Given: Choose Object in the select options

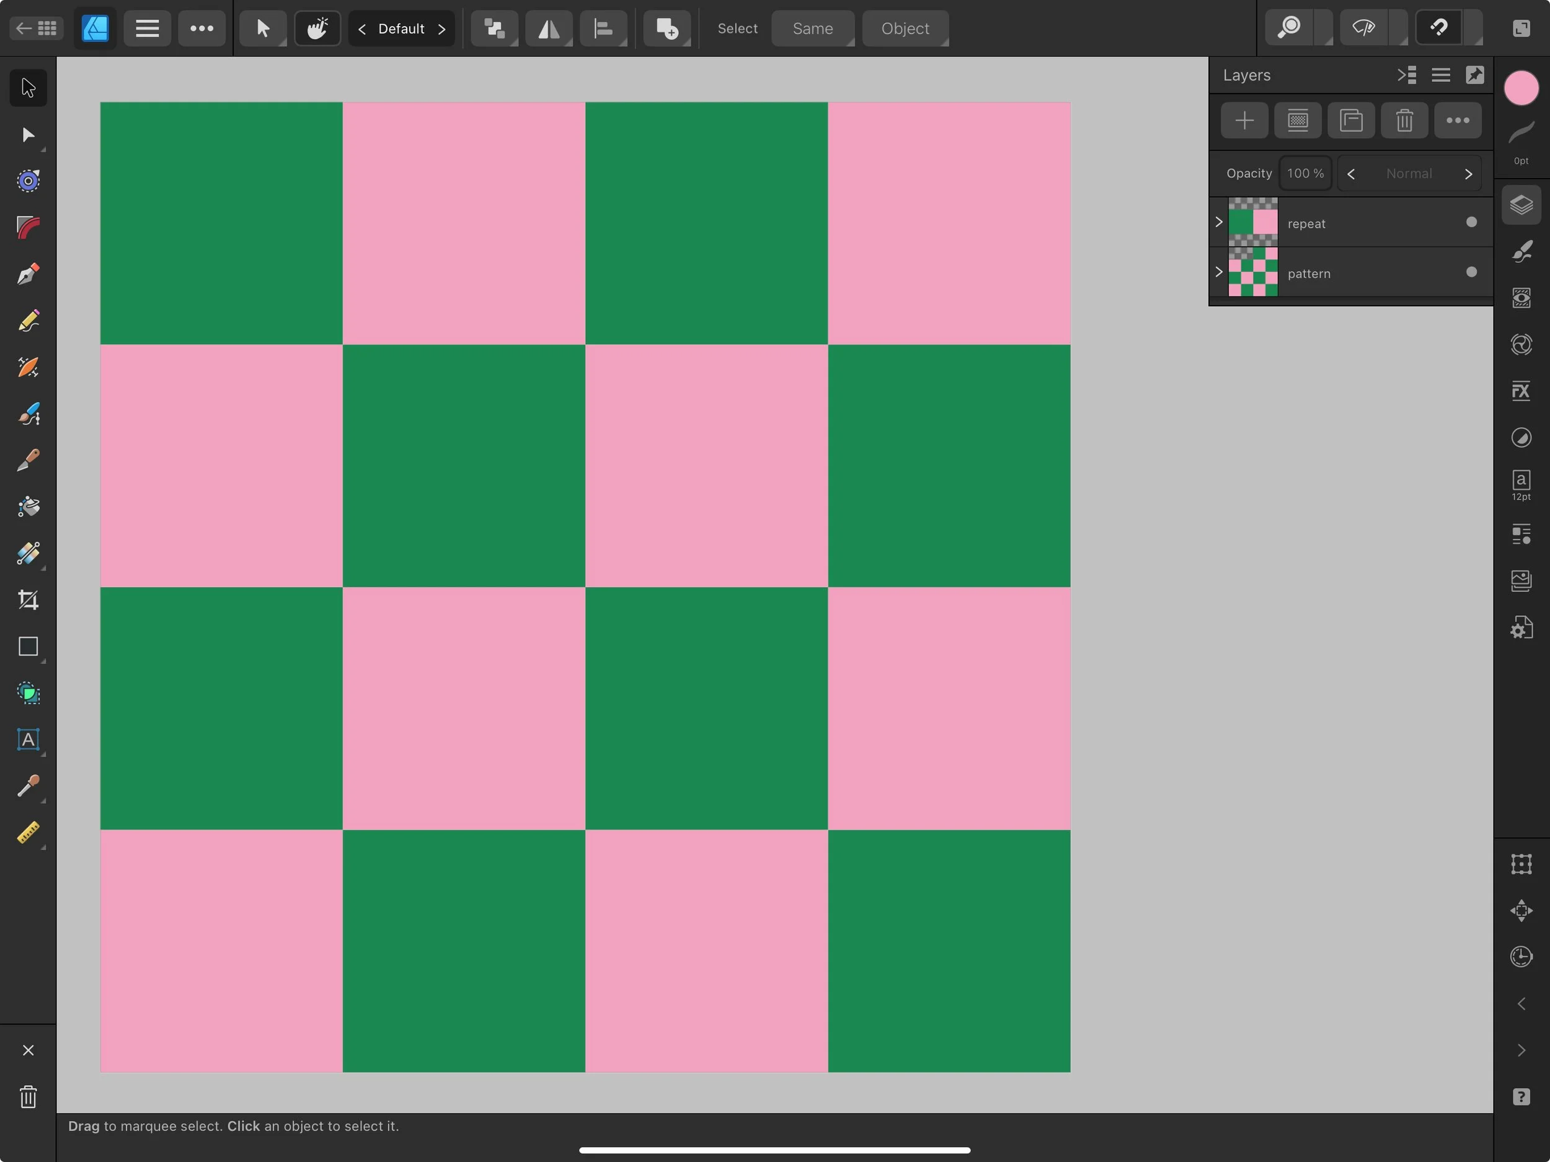Looking at the screenshot, I should pos(905,29).
